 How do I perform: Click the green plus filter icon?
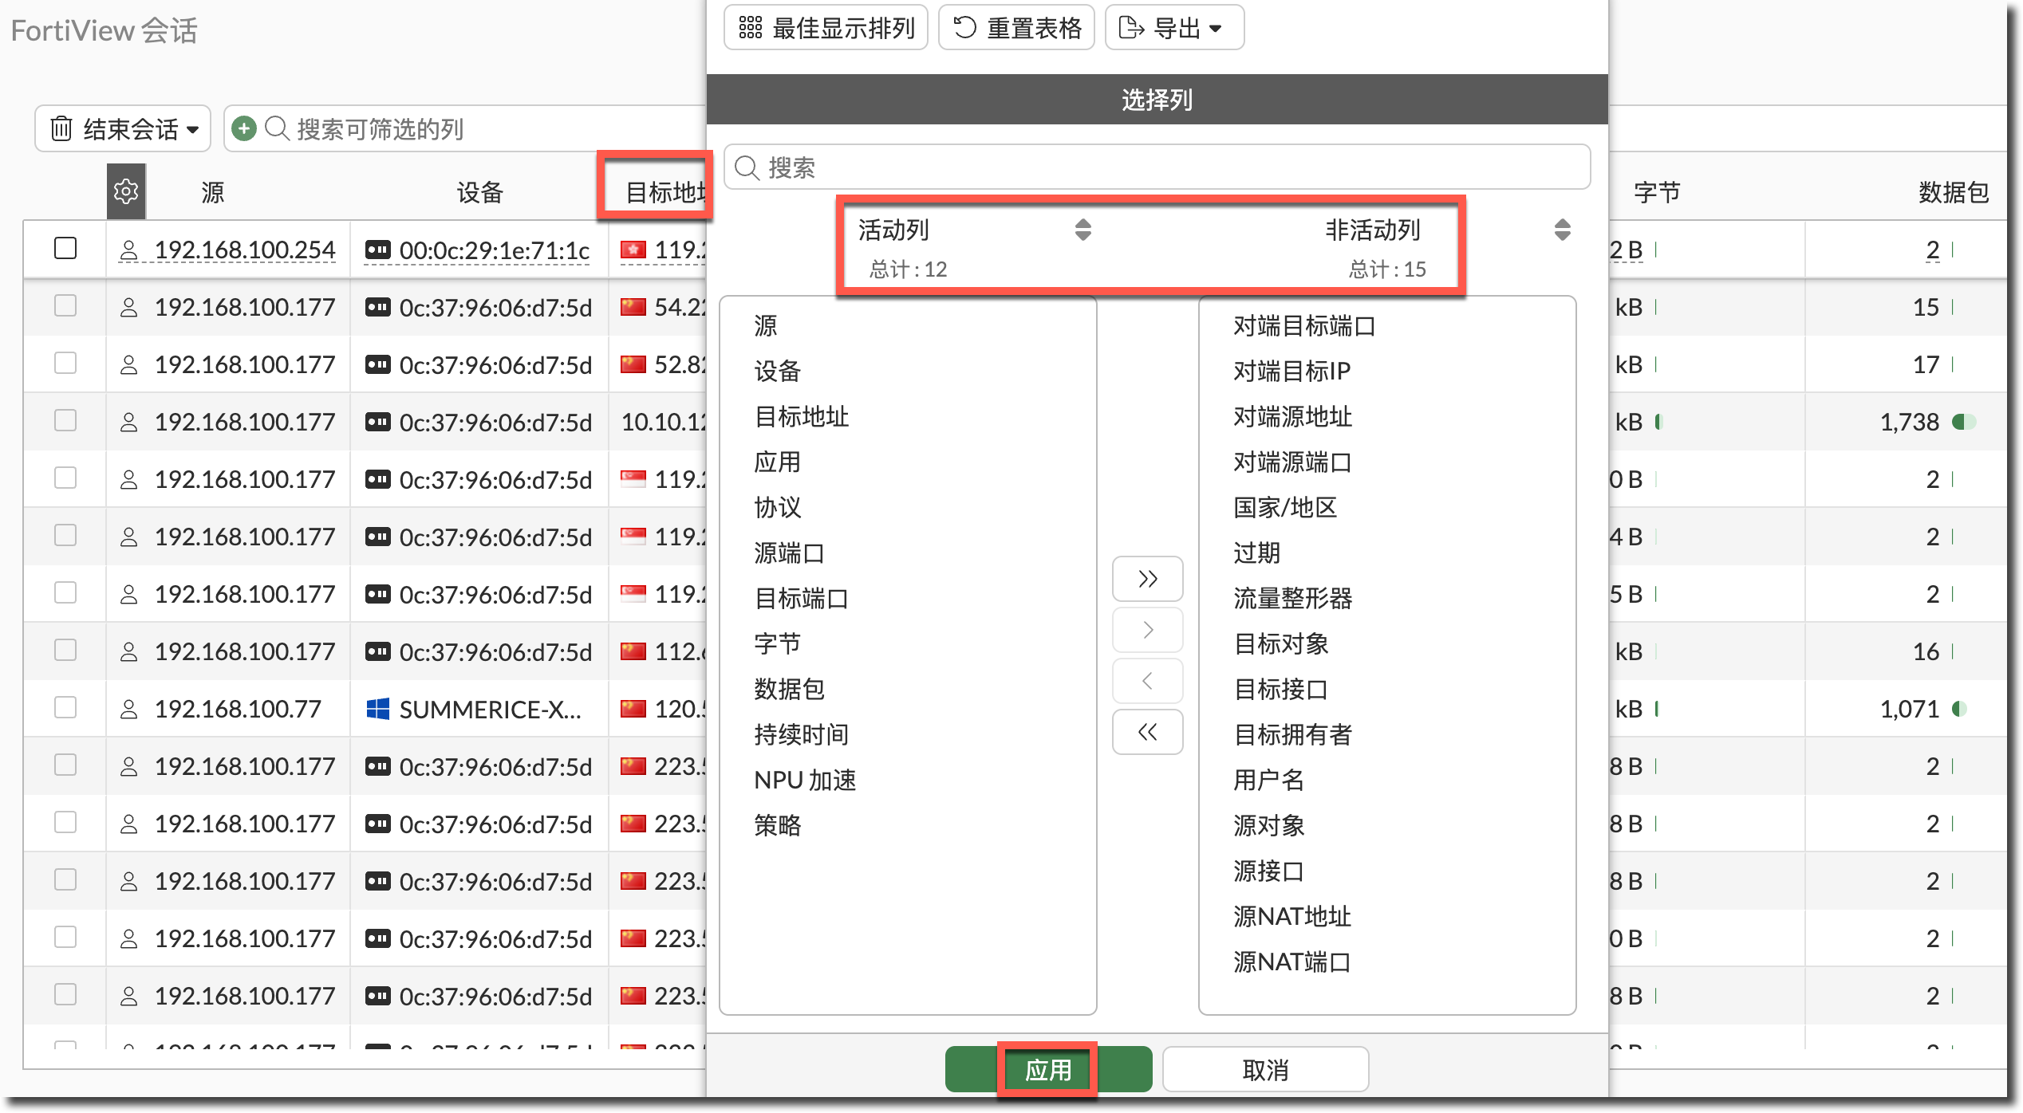(244, 128)
